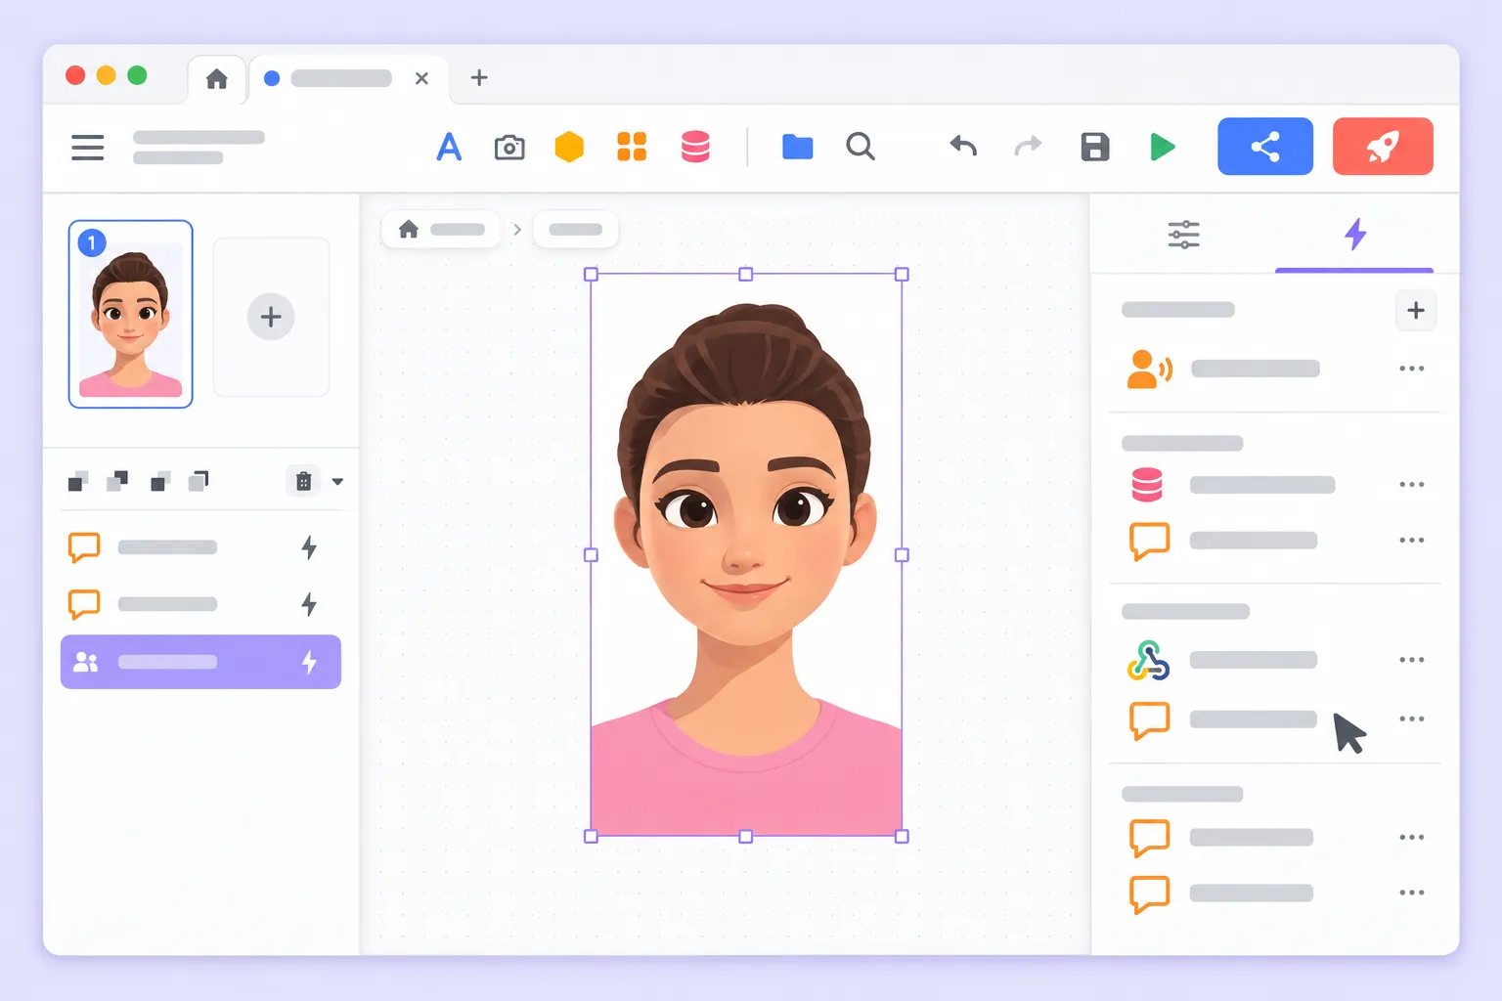Click the second breadcrumb after the chevron
The height and width of the screenshot is (1001, 1502).
click(575, 230)
